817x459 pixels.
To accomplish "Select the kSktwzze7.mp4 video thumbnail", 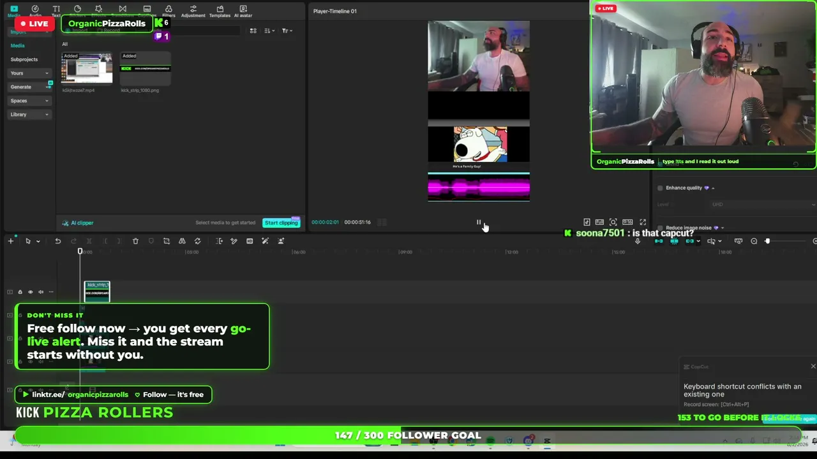I will click(87, 69).
